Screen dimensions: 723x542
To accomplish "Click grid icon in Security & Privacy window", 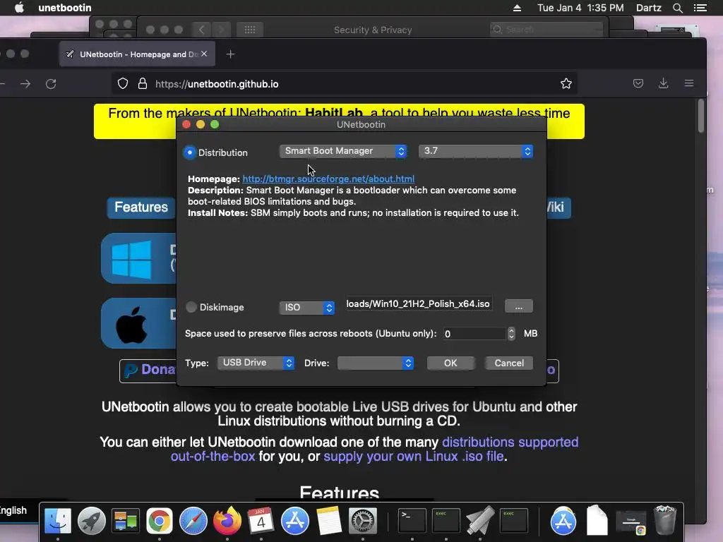I will (250, 30).
